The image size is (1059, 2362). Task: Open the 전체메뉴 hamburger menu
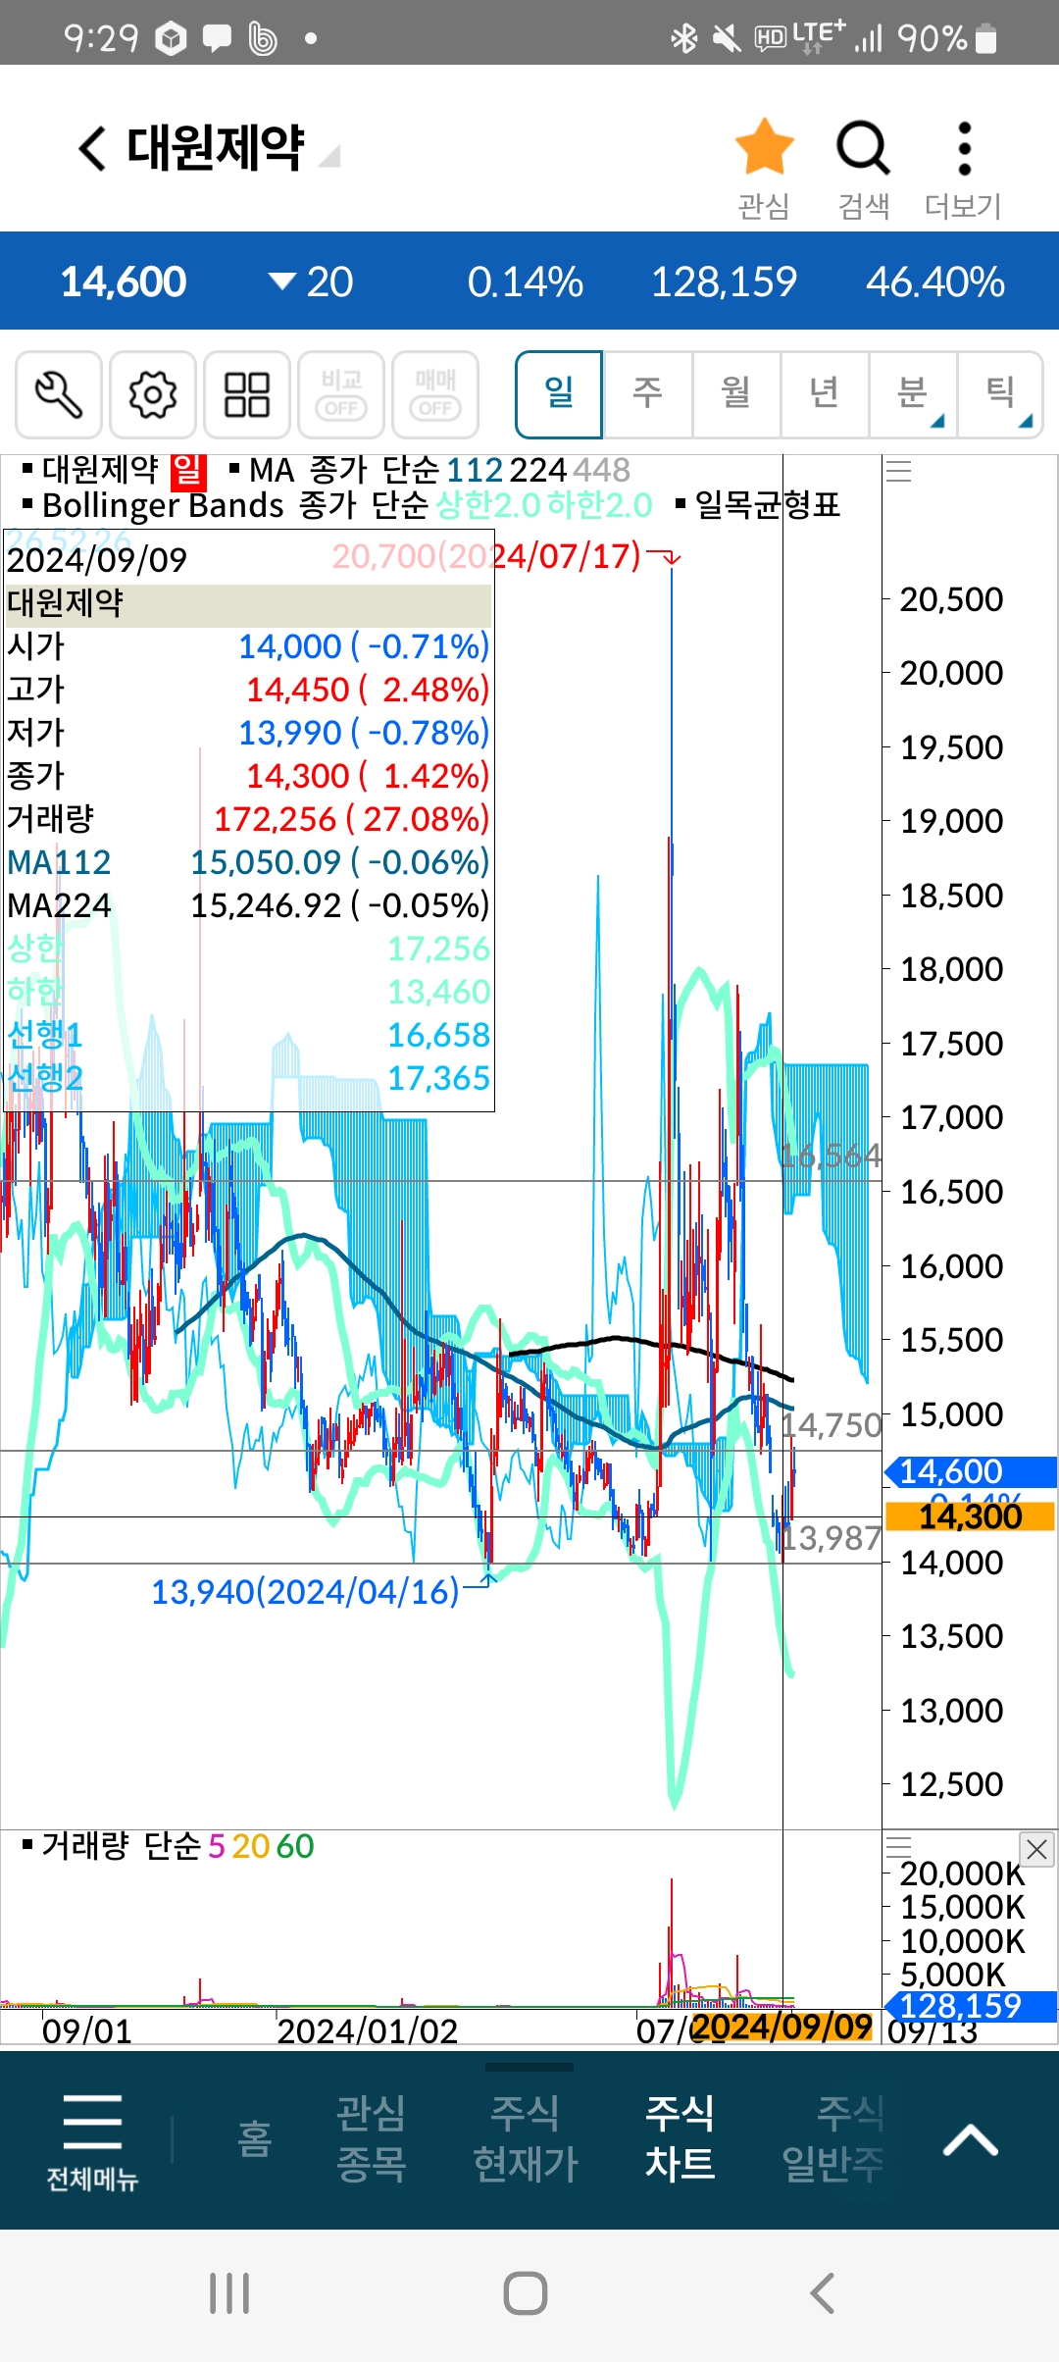[92, 2142]
